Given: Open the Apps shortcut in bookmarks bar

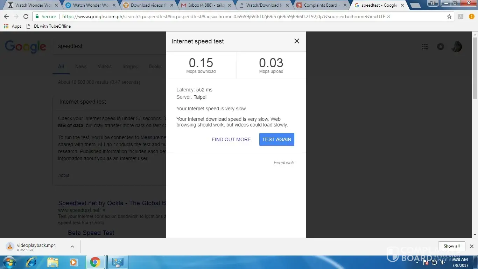Looking at the screenshot, I should click(13, 26).
